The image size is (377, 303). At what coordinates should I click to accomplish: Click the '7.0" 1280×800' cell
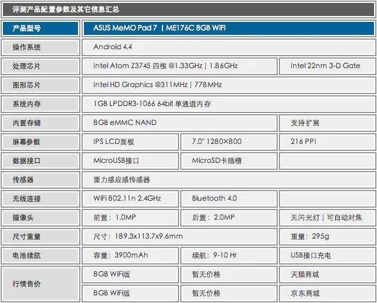tap(229, 142)
